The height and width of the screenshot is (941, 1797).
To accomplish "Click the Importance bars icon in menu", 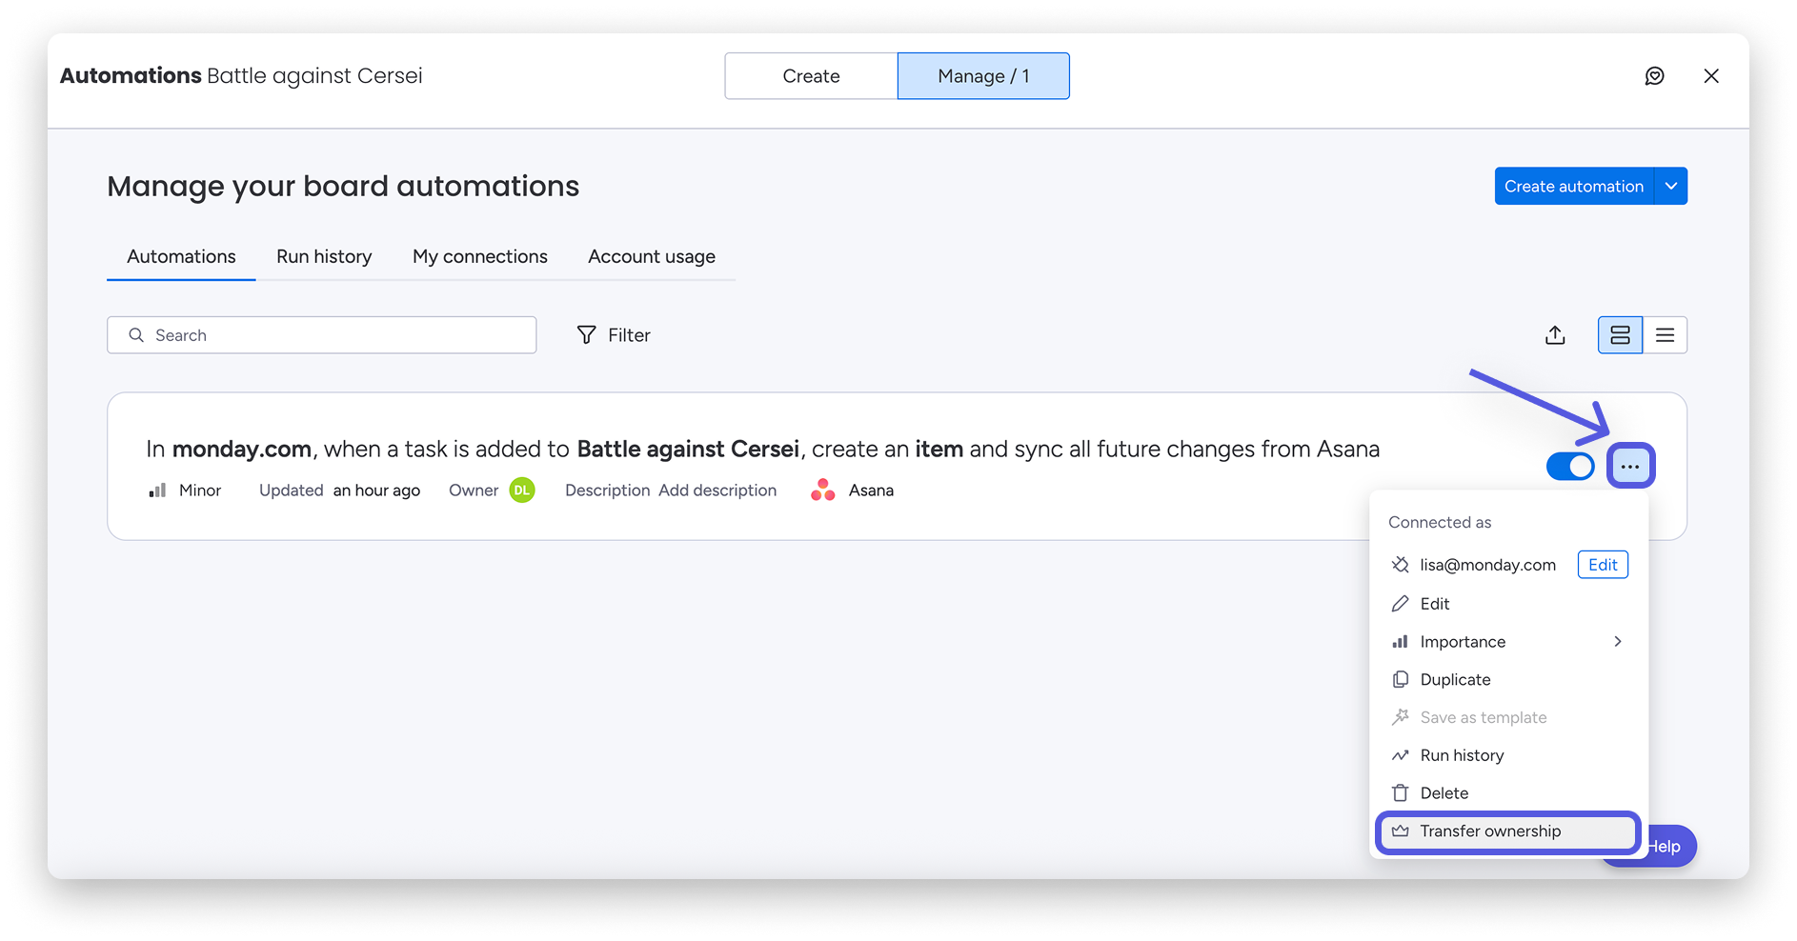I will 1400,642.
